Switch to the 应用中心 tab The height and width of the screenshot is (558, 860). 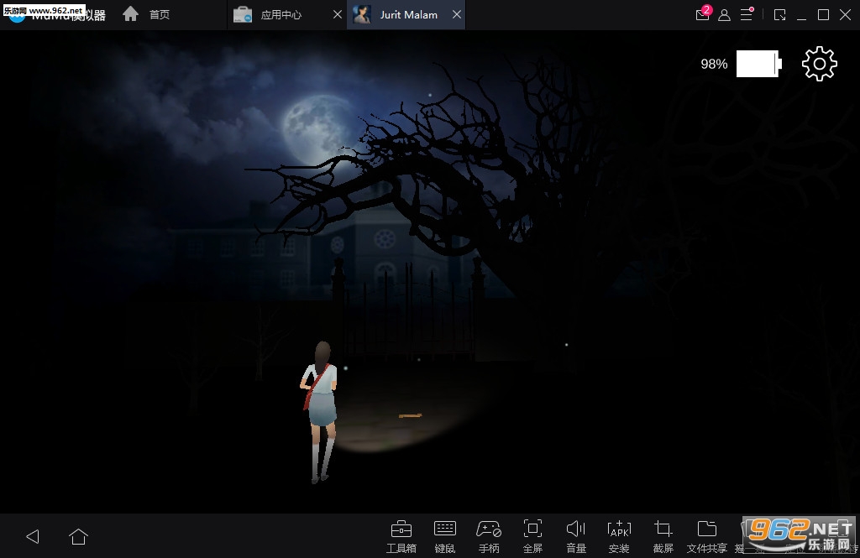(x=280, y=15)
